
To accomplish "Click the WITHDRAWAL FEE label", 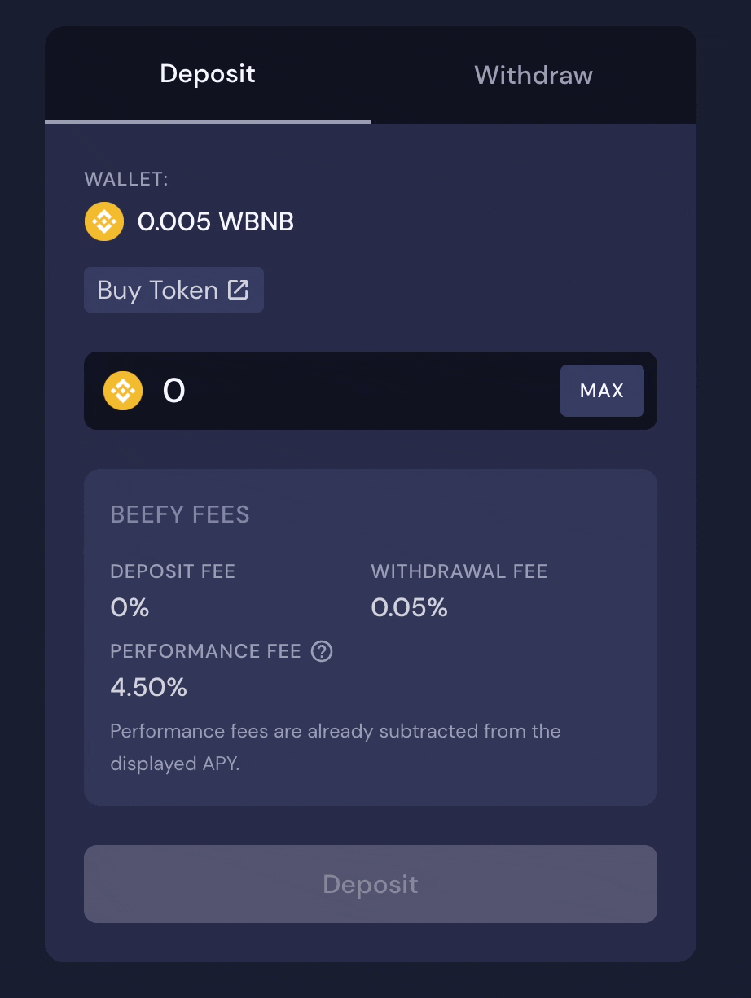I will point(459,571).
